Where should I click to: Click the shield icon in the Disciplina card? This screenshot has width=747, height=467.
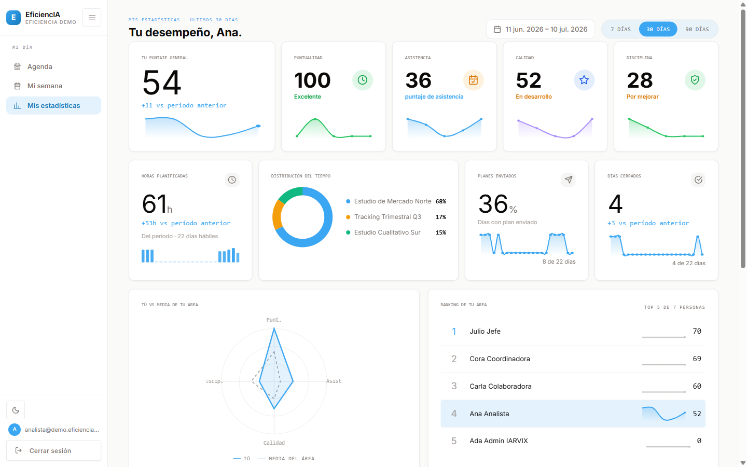point(695,80)
